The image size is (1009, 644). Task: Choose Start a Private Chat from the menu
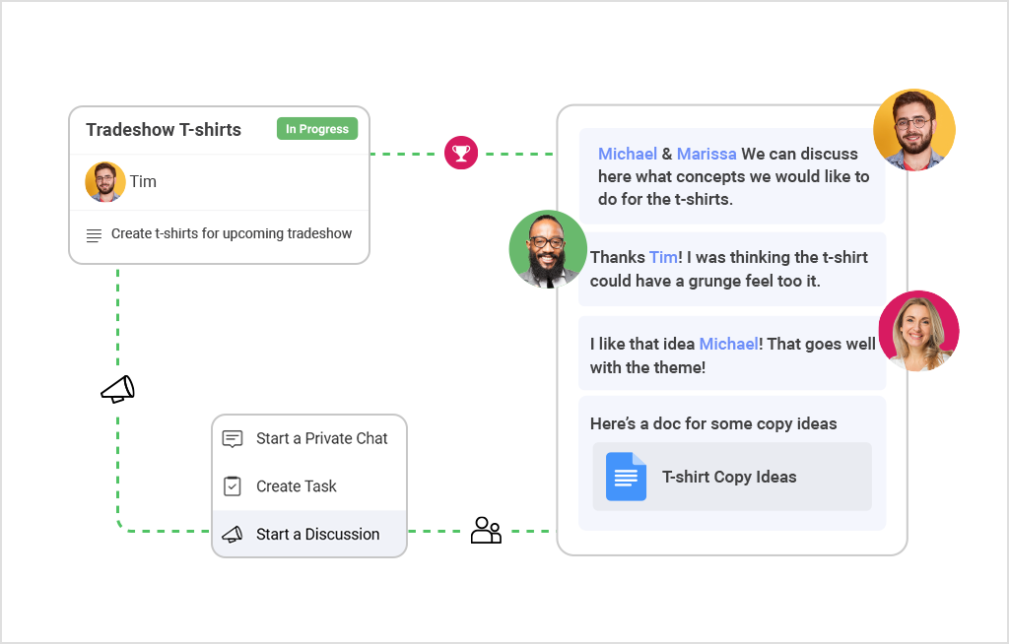[321, 438]
